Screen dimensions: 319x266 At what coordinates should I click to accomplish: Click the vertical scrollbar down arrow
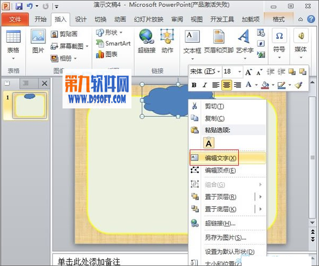[x=313, y=223]
